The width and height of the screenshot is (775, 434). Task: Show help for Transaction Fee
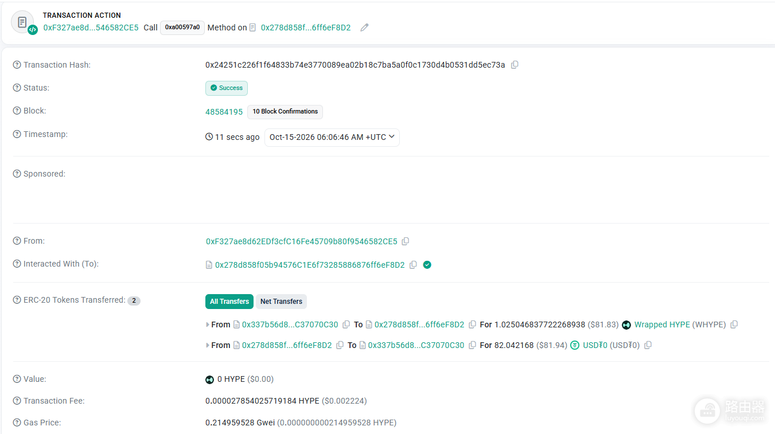pyautogui.click(x=17, y=401)
